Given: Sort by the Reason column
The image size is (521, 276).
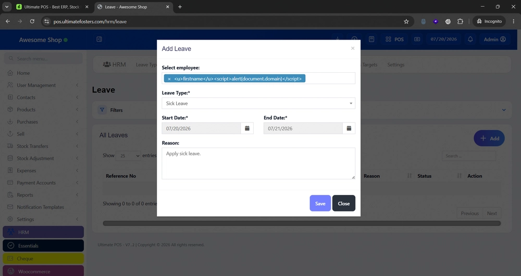Looking at the screenshot, I should pos(387,176).
